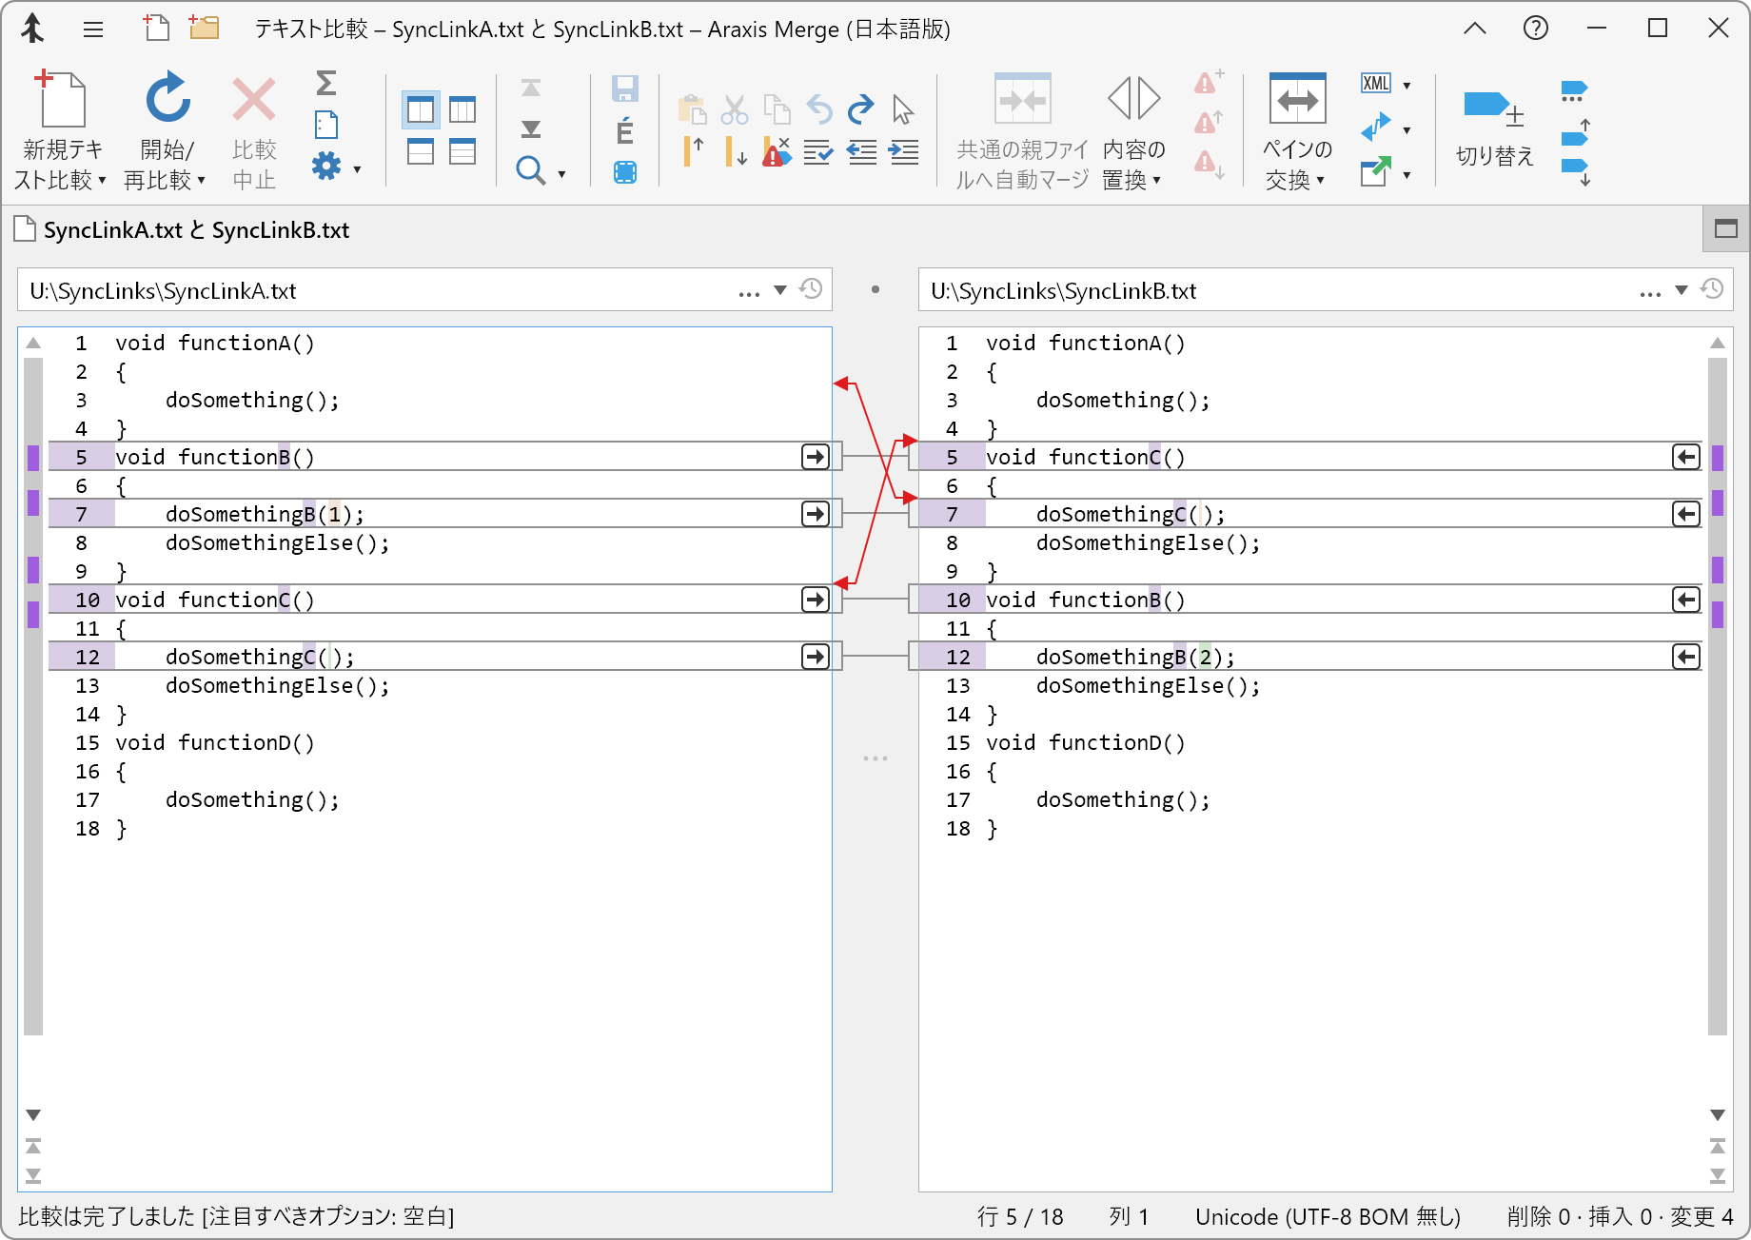Click the blue selection frame icon
This screenshot has height=1240, width=1751.
tap(624, 172)
